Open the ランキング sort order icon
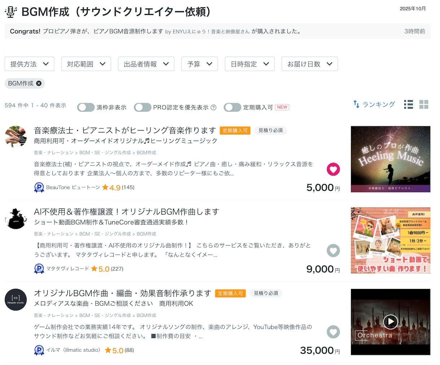Viewport: 440px width, 365px height. [x=356, y=104]
